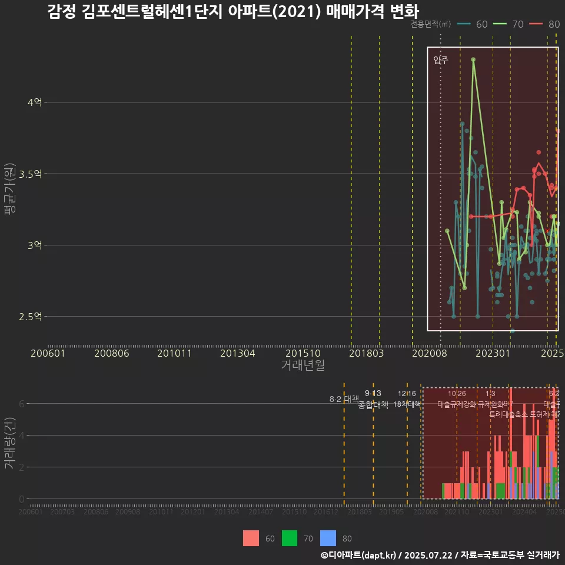The image size is (565, 565).
Task: Click the 9·13 종합대책 policy marker label
Action: 373,399
